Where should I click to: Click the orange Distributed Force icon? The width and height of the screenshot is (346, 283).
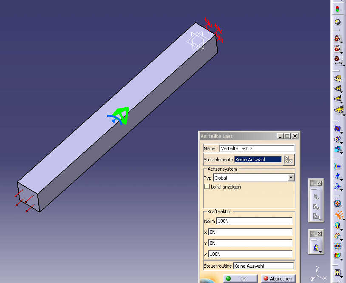339,214
